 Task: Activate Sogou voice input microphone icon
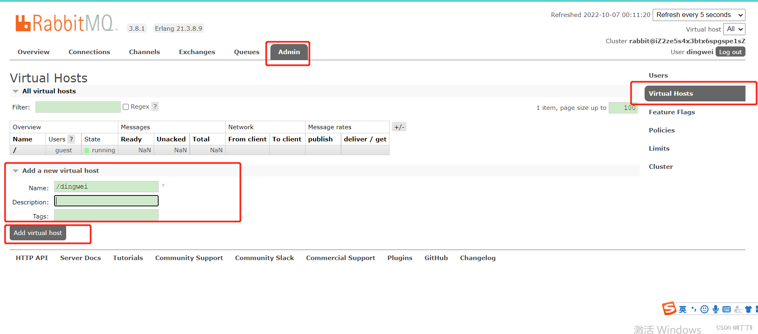click(x=716, y=309)
